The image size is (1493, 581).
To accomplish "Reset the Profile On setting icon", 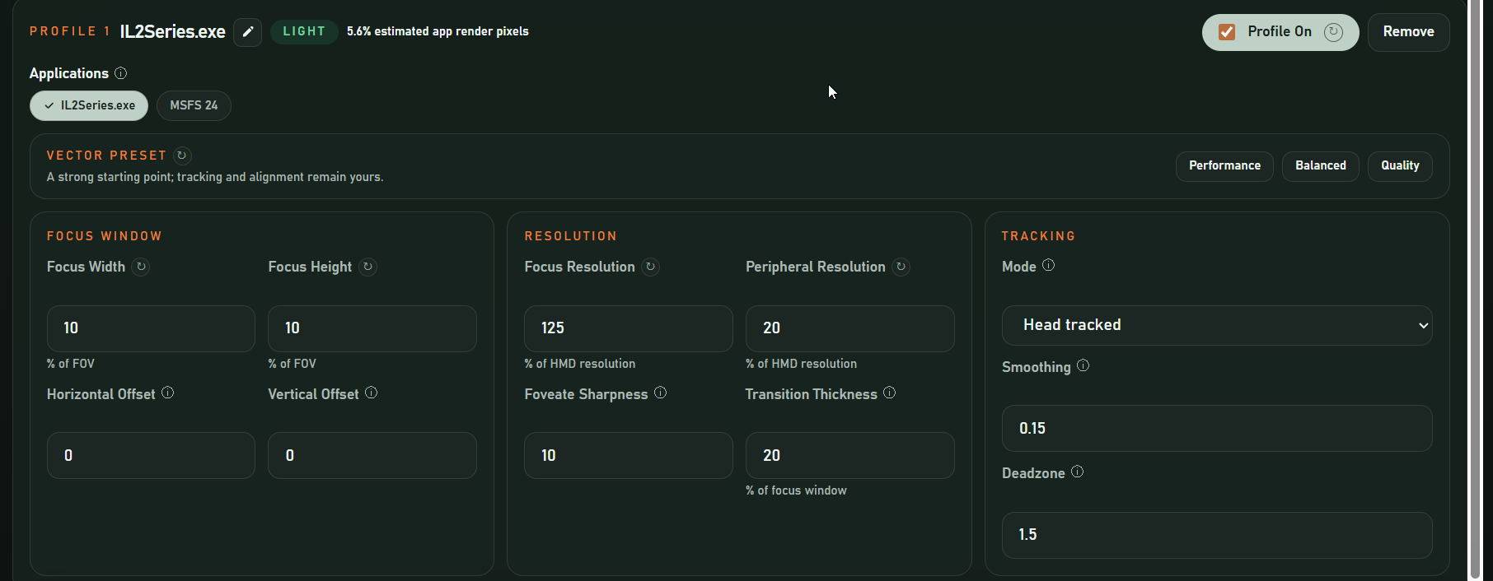I will pyautogui.click(x=1333, y=32).
